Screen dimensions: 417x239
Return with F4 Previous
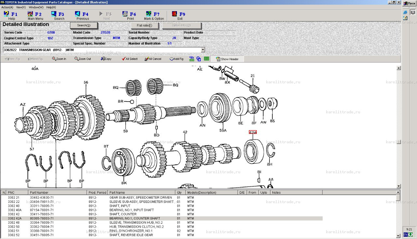coord(82,16)
